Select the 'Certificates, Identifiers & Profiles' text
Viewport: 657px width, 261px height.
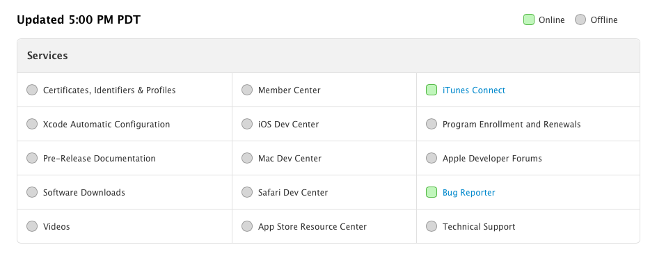coord(109,90)
